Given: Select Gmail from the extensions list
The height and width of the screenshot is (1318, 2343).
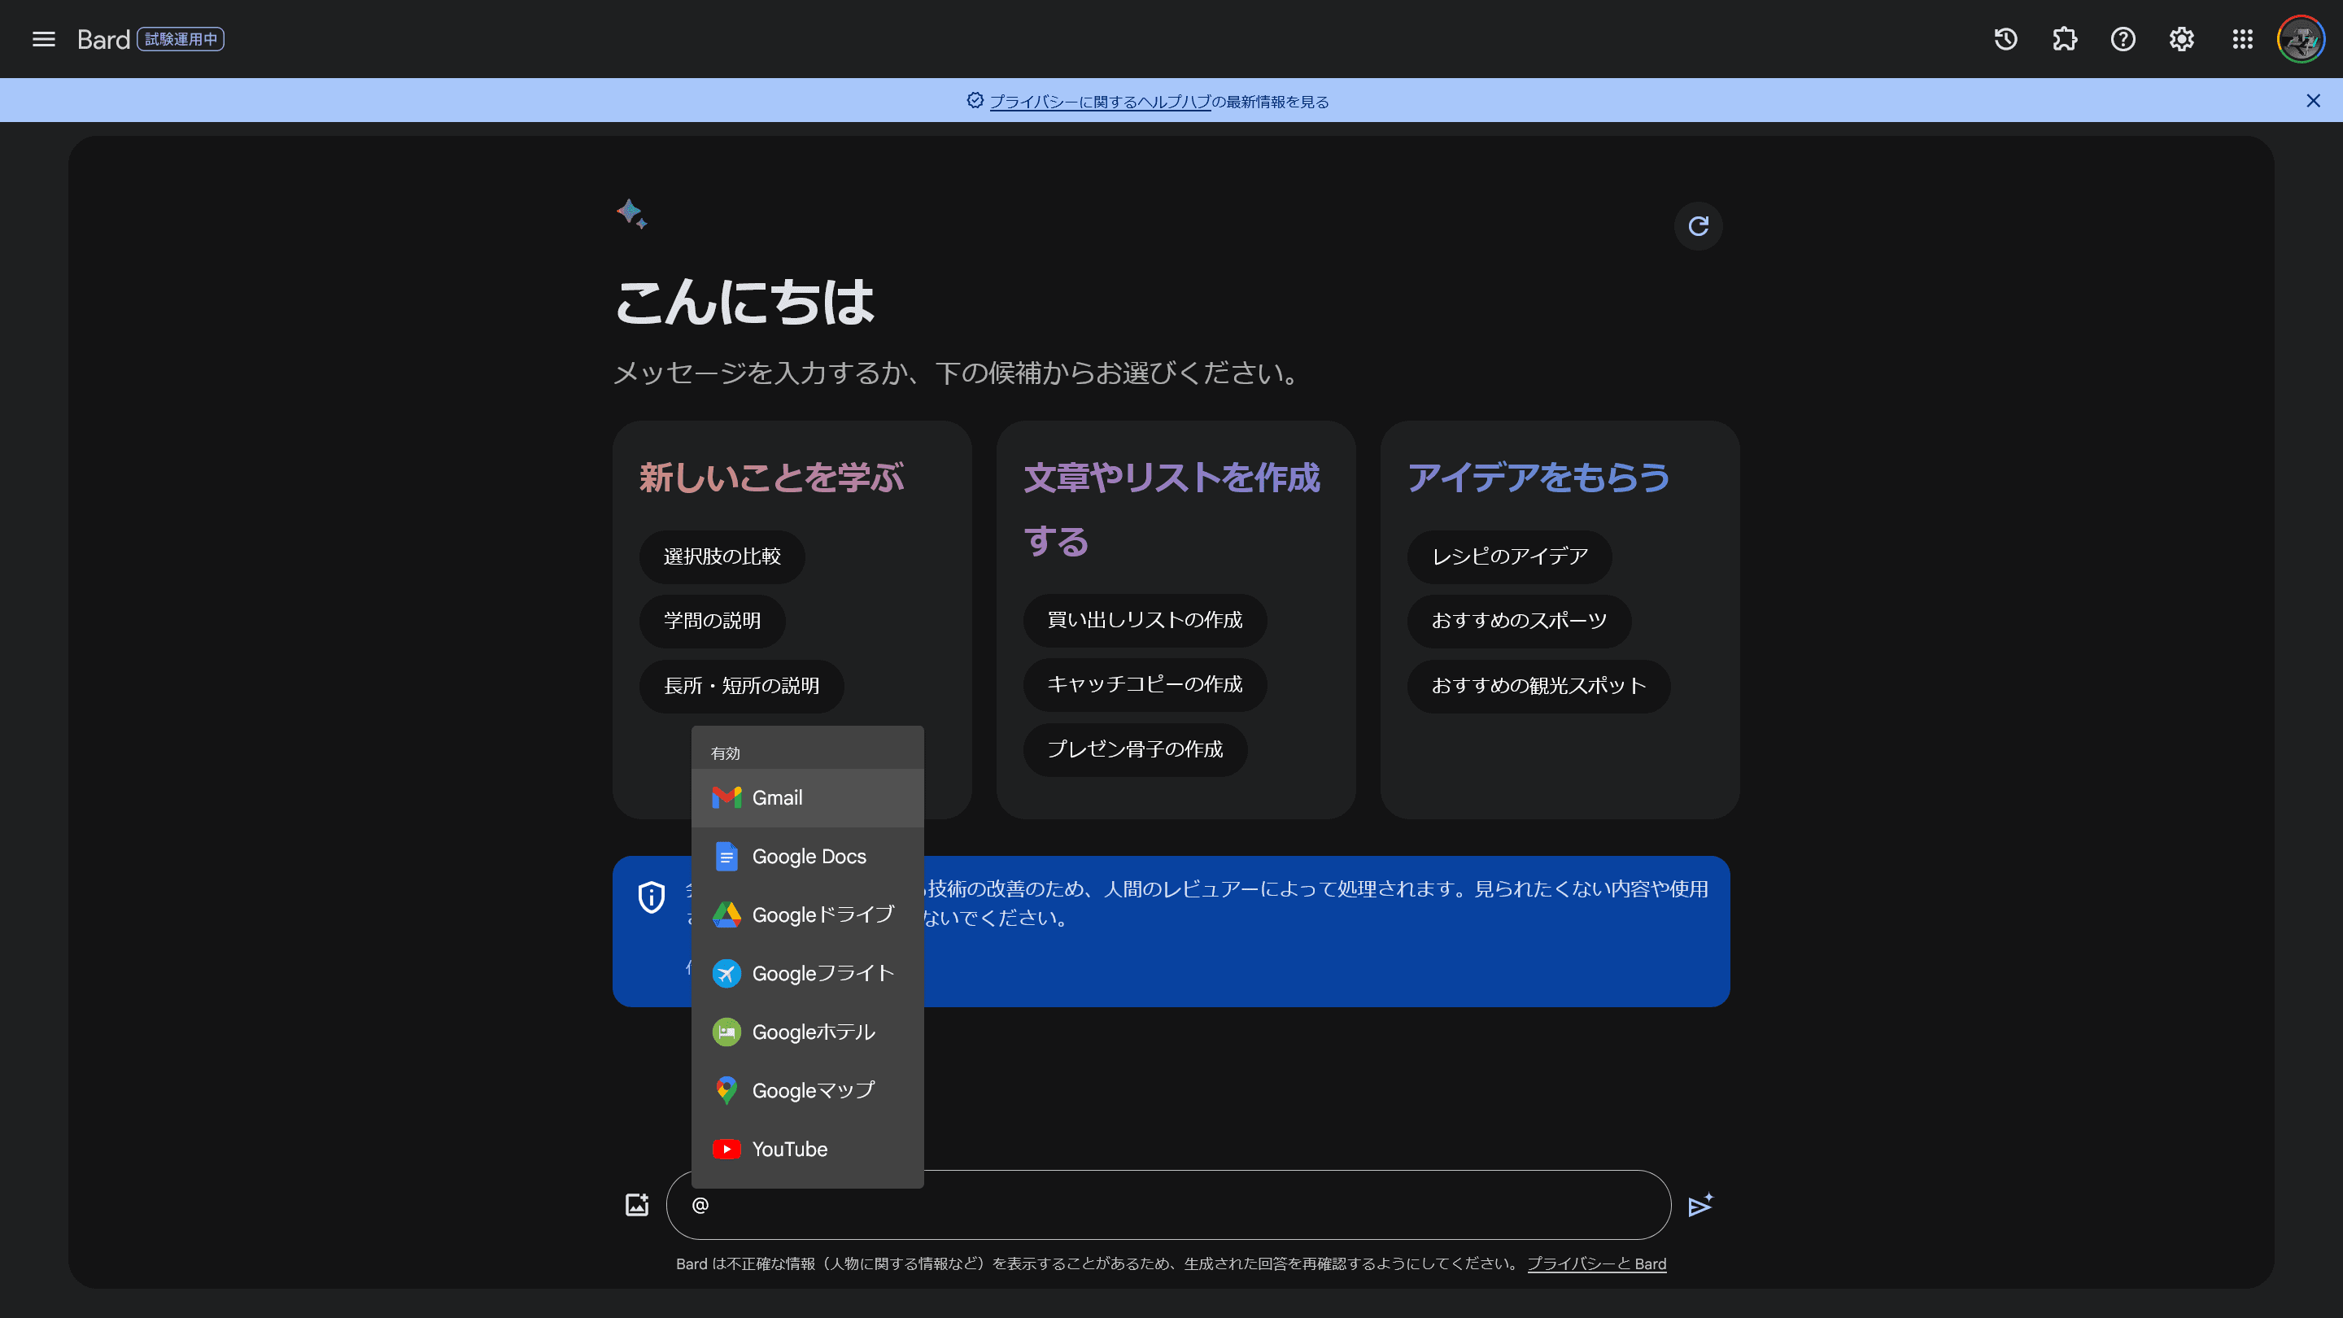Looking at the screenshot, I should [808, 797].
